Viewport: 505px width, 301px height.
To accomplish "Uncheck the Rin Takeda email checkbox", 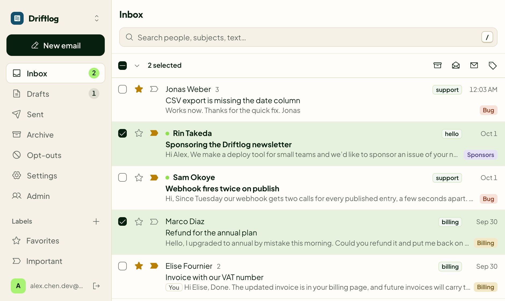I will (x=122, y=133).
